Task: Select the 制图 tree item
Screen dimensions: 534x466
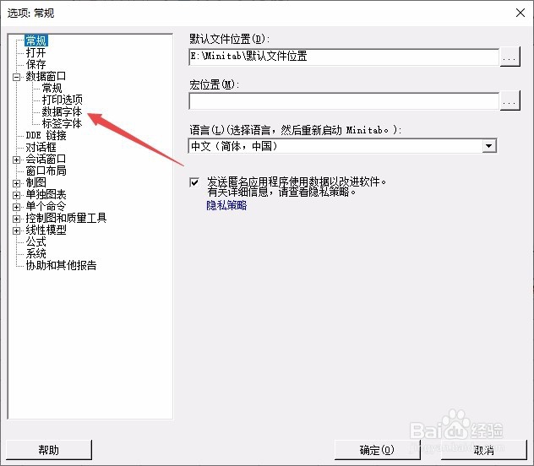Action: 35,182
